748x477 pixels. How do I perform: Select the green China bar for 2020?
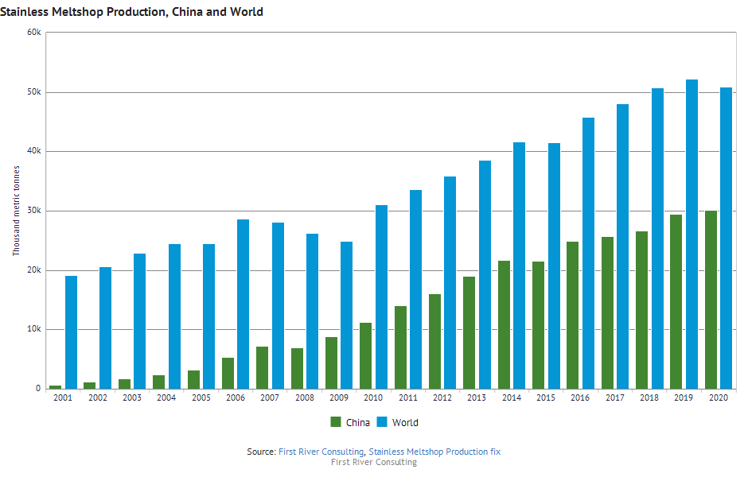711,300
